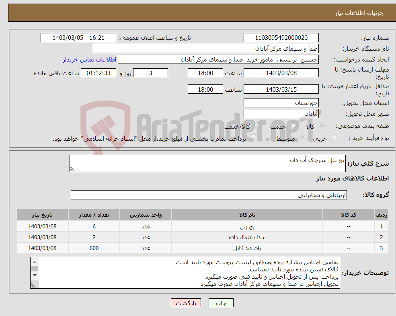Click the بازگشت (back) button
396x316 pixels.
pyautogui.click(x=186, y=303)
